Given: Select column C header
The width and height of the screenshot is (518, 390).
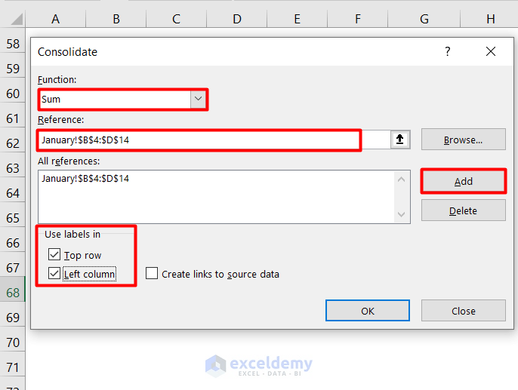Looking at the screenshot, I should tap(177, 19).
